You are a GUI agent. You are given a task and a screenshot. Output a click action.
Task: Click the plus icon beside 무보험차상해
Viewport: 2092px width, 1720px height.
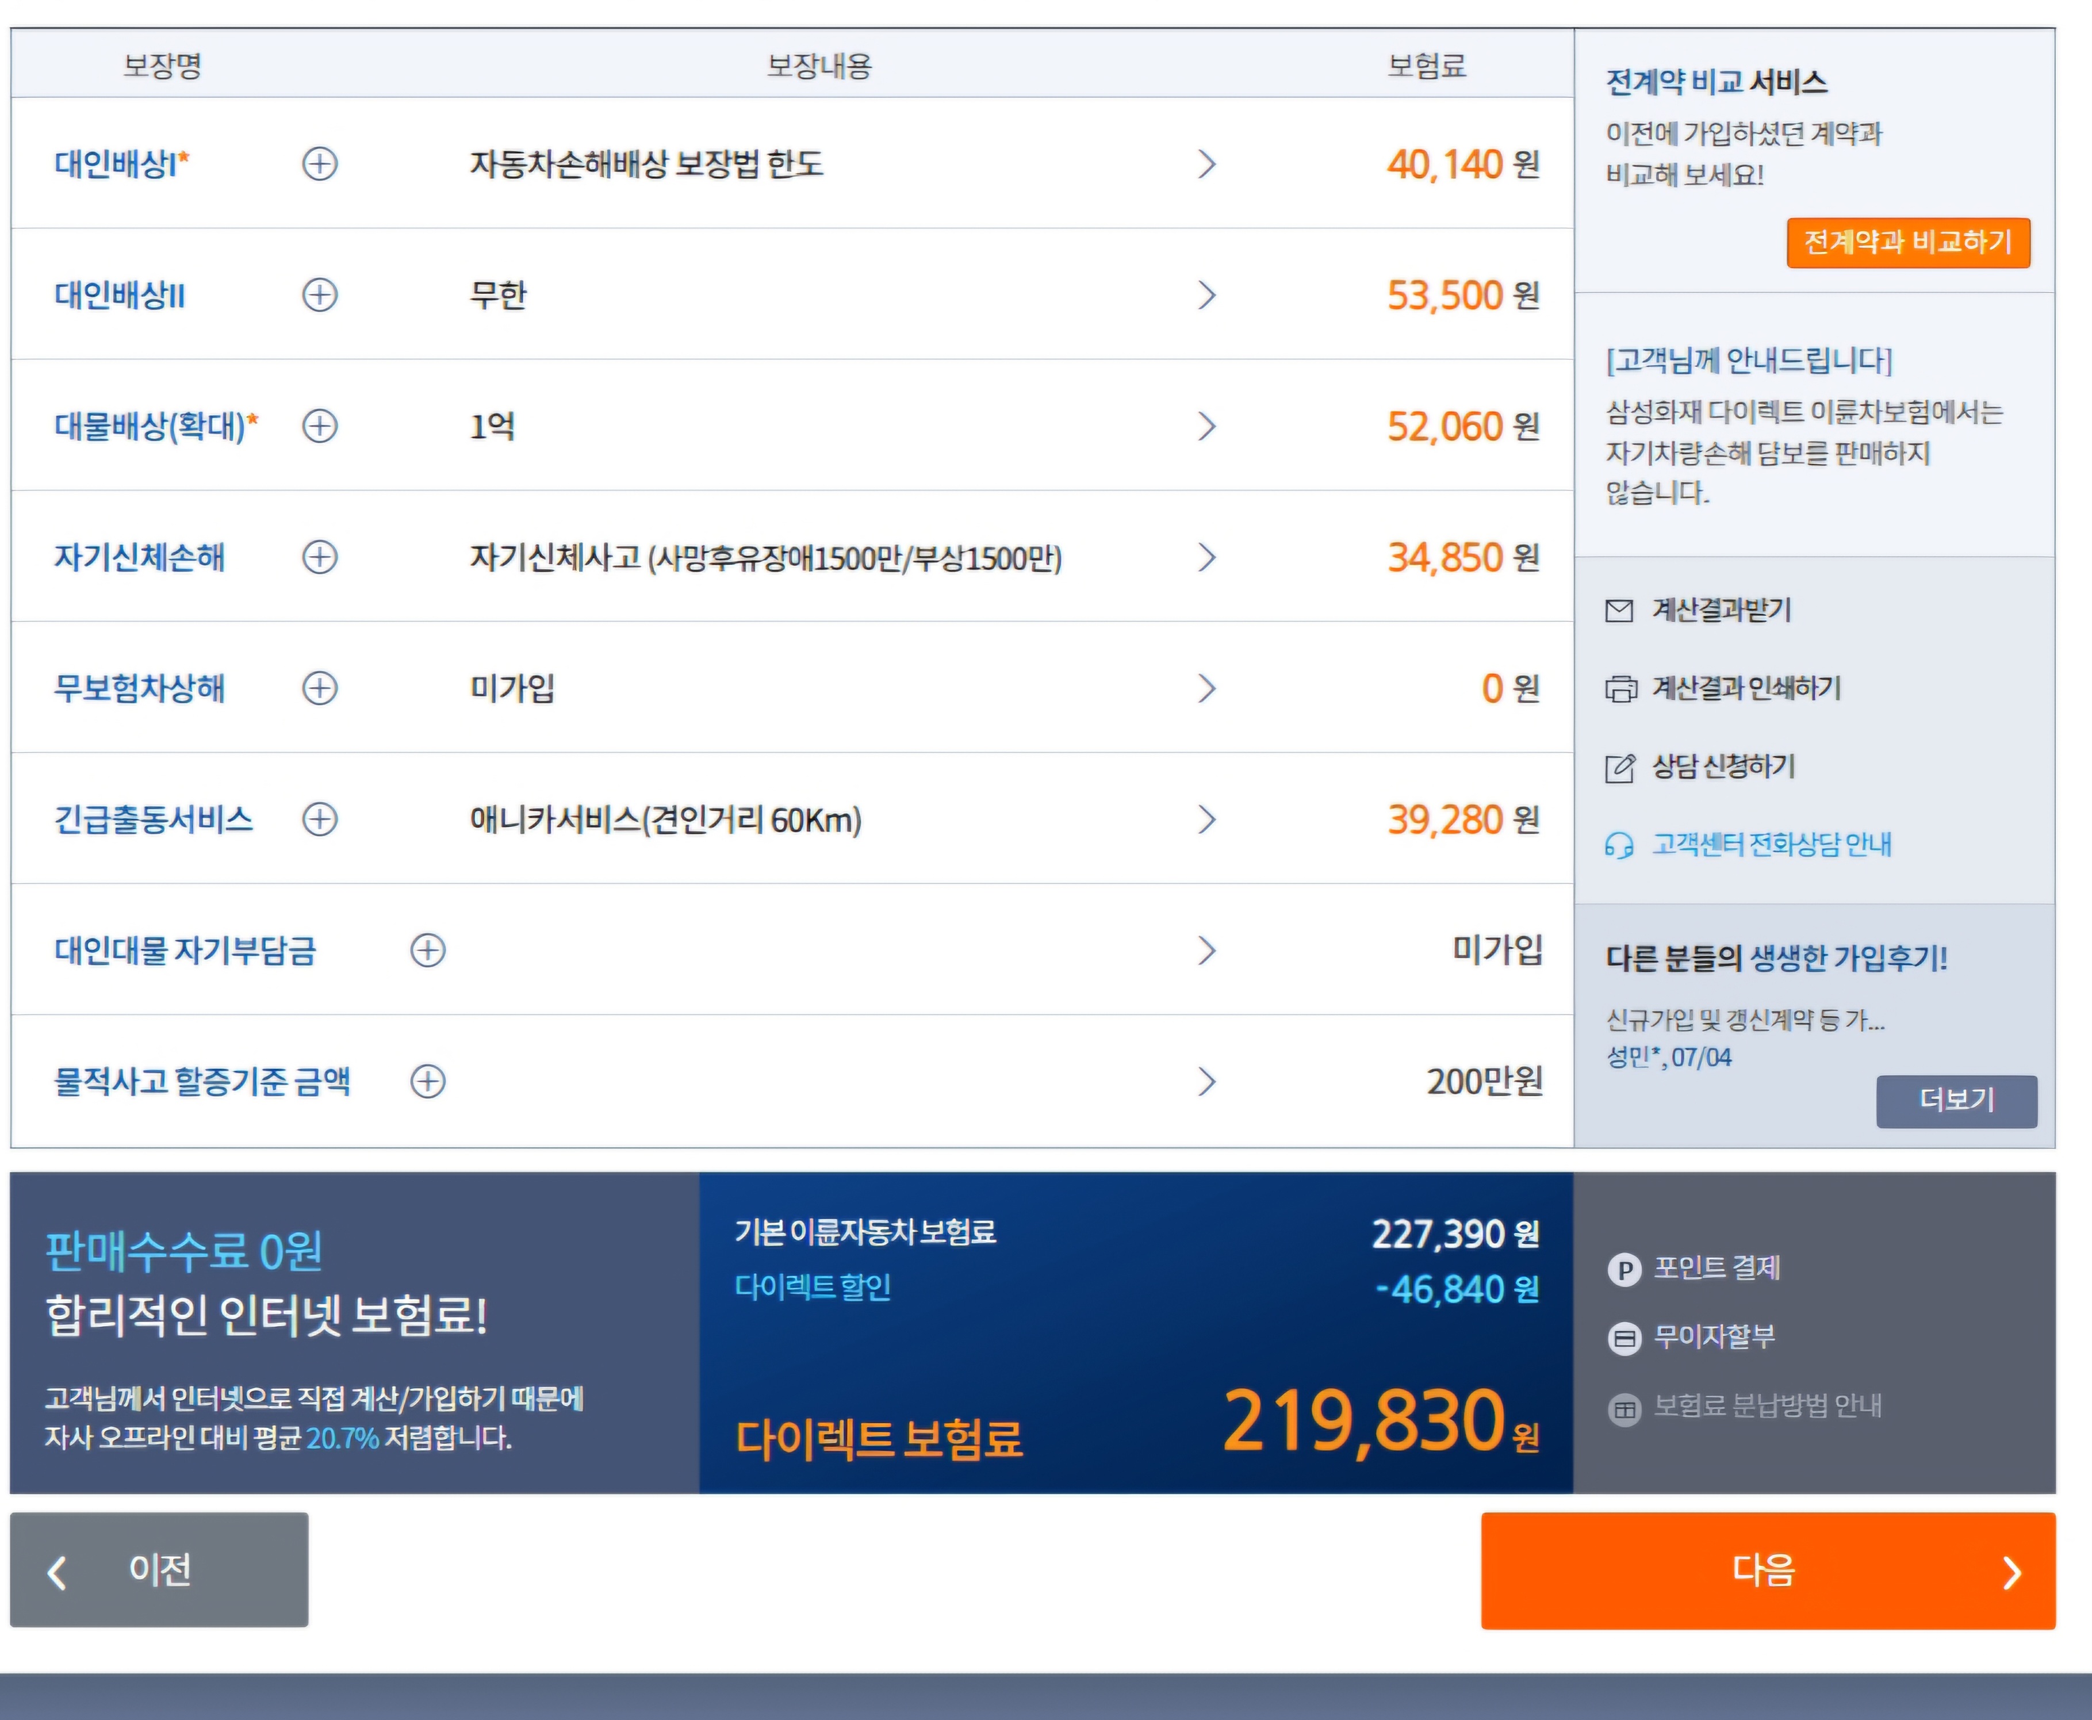point(319,688)
